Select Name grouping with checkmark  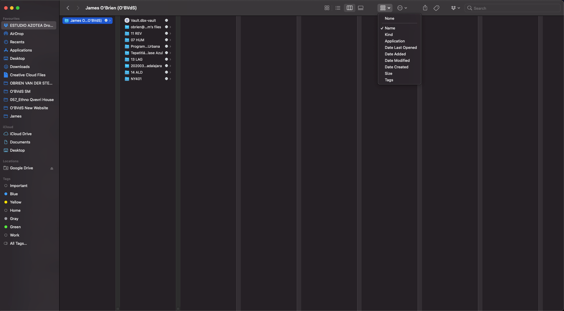pos(390,28)
